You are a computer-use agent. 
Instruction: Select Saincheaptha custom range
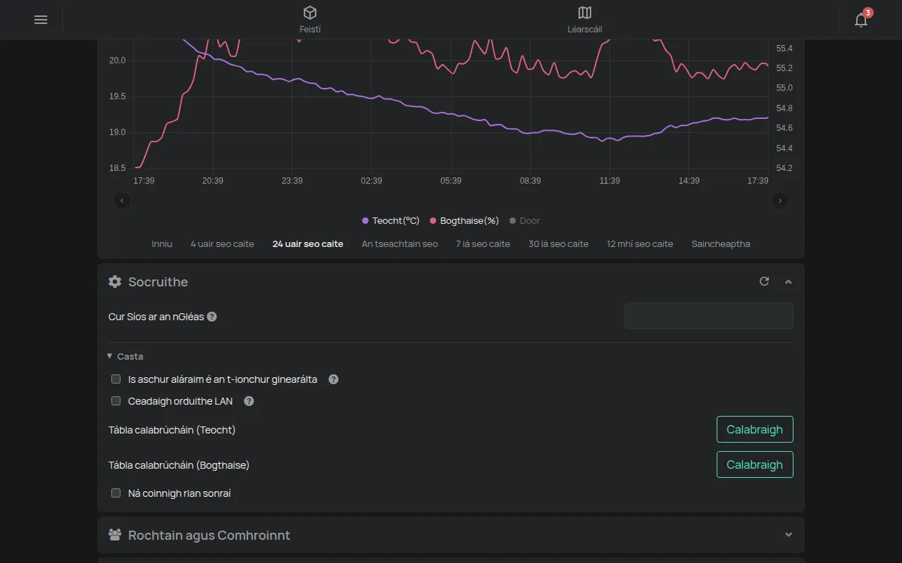pos(721,244)
